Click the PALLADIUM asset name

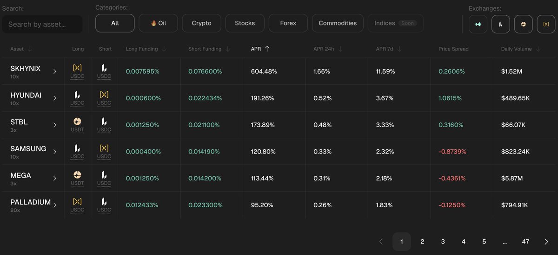(30, 202)
